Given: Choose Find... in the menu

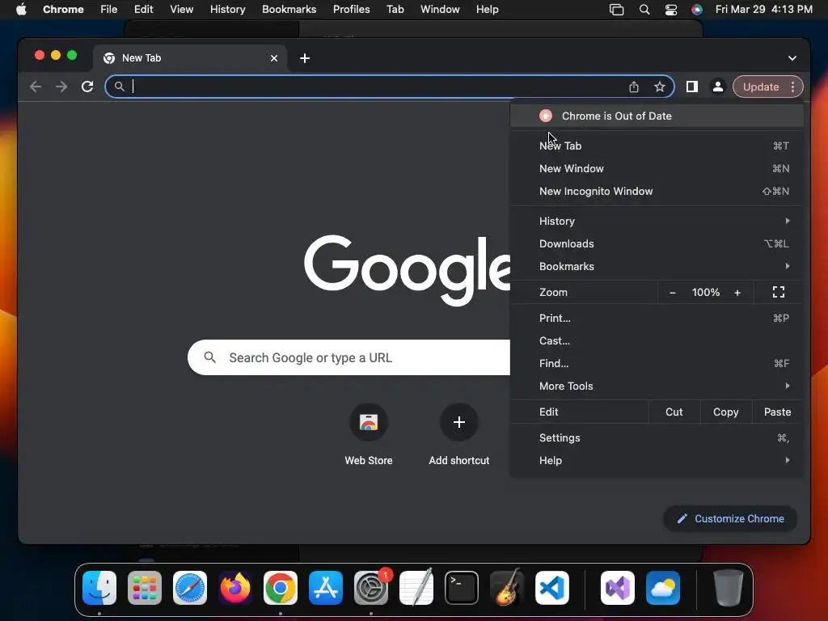Looking at the screenshot, I should coord(657,363).
